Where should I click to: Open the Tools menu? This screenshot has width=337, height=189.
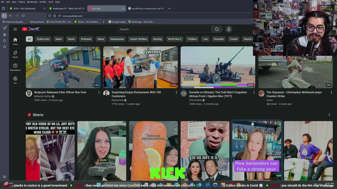tap(51, 2)
